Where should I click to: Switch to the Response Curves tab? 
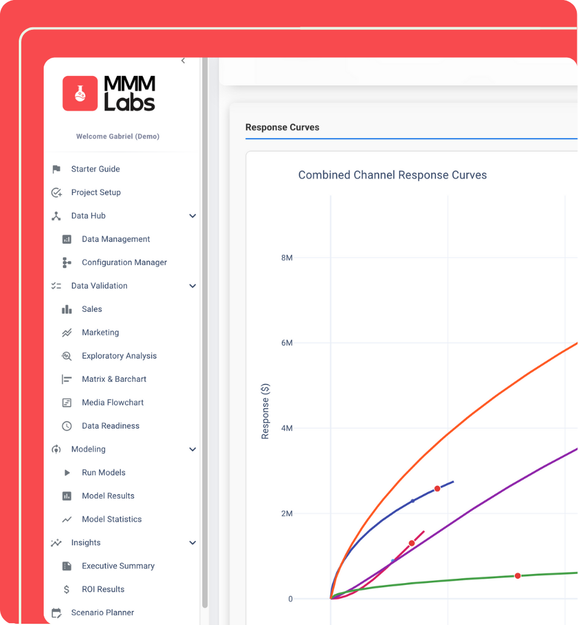[x=282, y=127]
